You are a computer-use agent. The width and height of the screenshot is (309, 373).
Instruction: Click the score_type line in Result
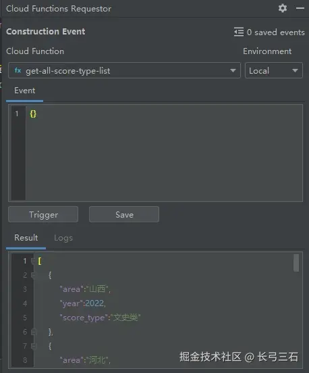(x=100, y=318)
